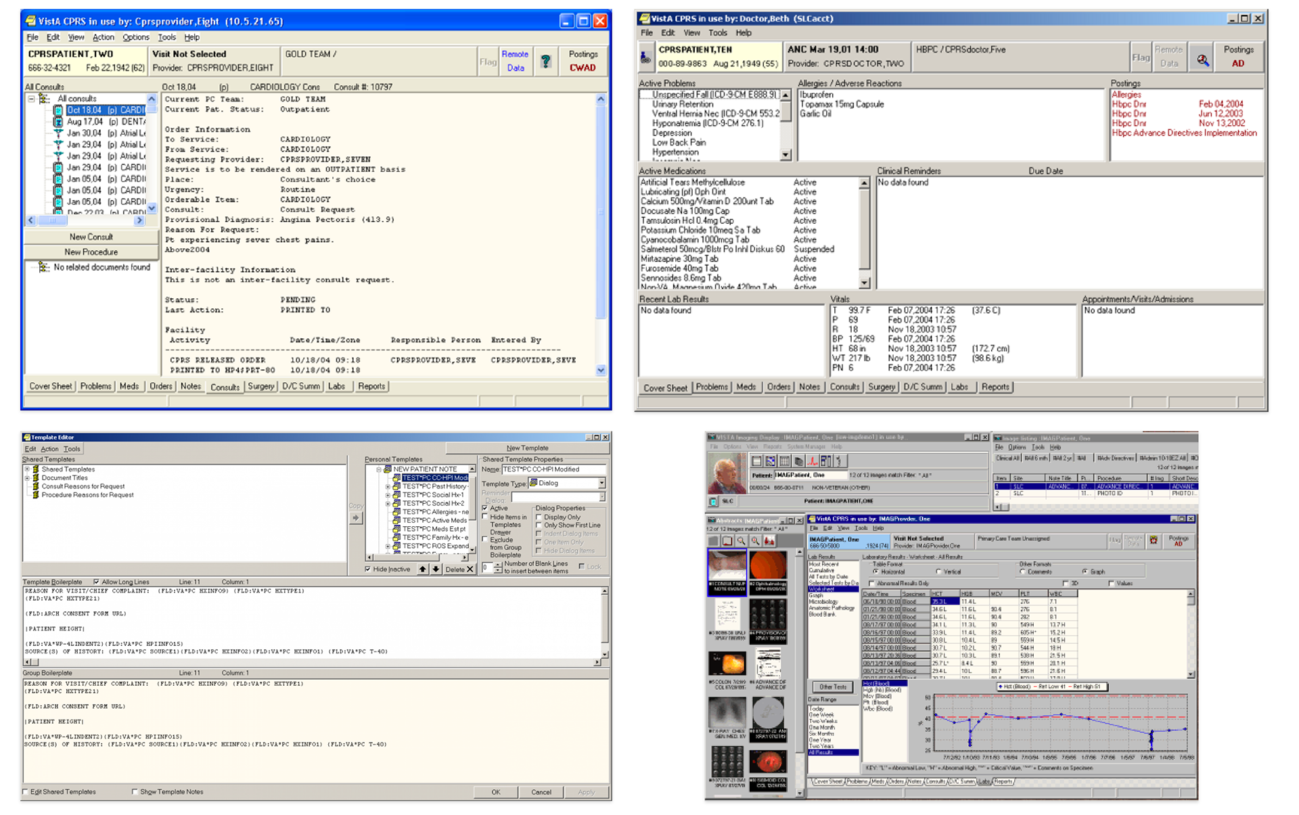Click the EKG waveform icon in Imaging toolbar
This screenshot has height=815, width=1299.
pyautogui.click(x=812, y=461)
